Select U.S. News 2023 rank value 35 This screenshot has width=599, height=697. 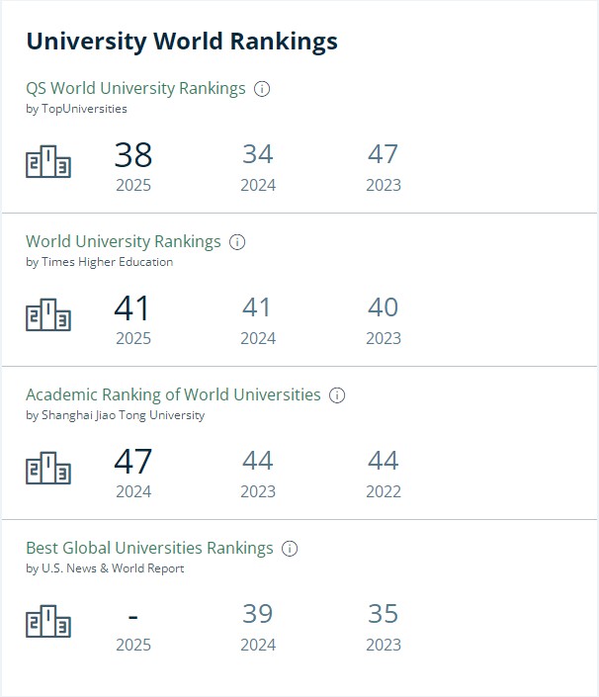(384, 614)
